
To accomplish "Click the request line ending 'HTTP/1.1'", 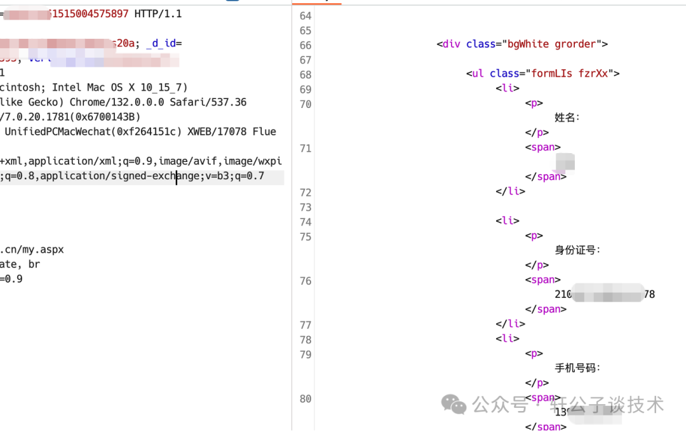I will pyautogui.click(x=91, y=14).
